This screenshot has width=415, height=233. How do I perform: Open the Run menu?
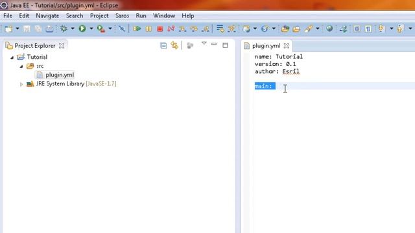click(141, 16)
